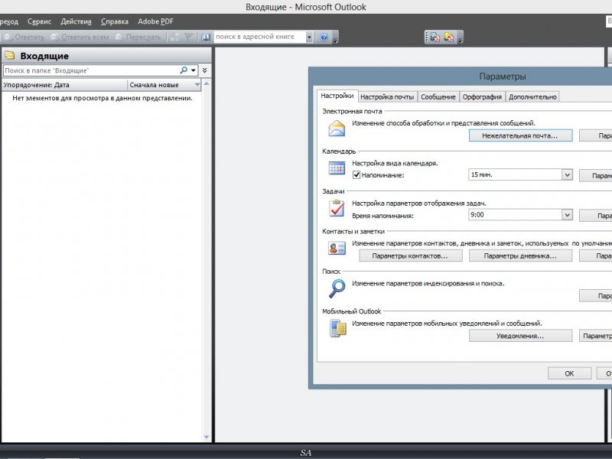Screen dimensions: 612x459
Task: Click the follow-up flag toolbar icon
Action: pos(188,37)
